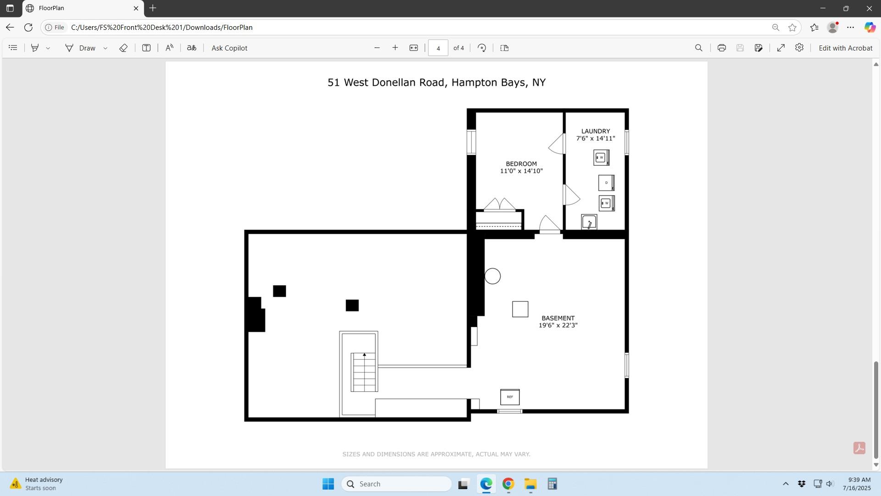The width and height of the screenshot is (881, 496).
Task: Click the Add text tool icon
Action: tap(146, 48)
